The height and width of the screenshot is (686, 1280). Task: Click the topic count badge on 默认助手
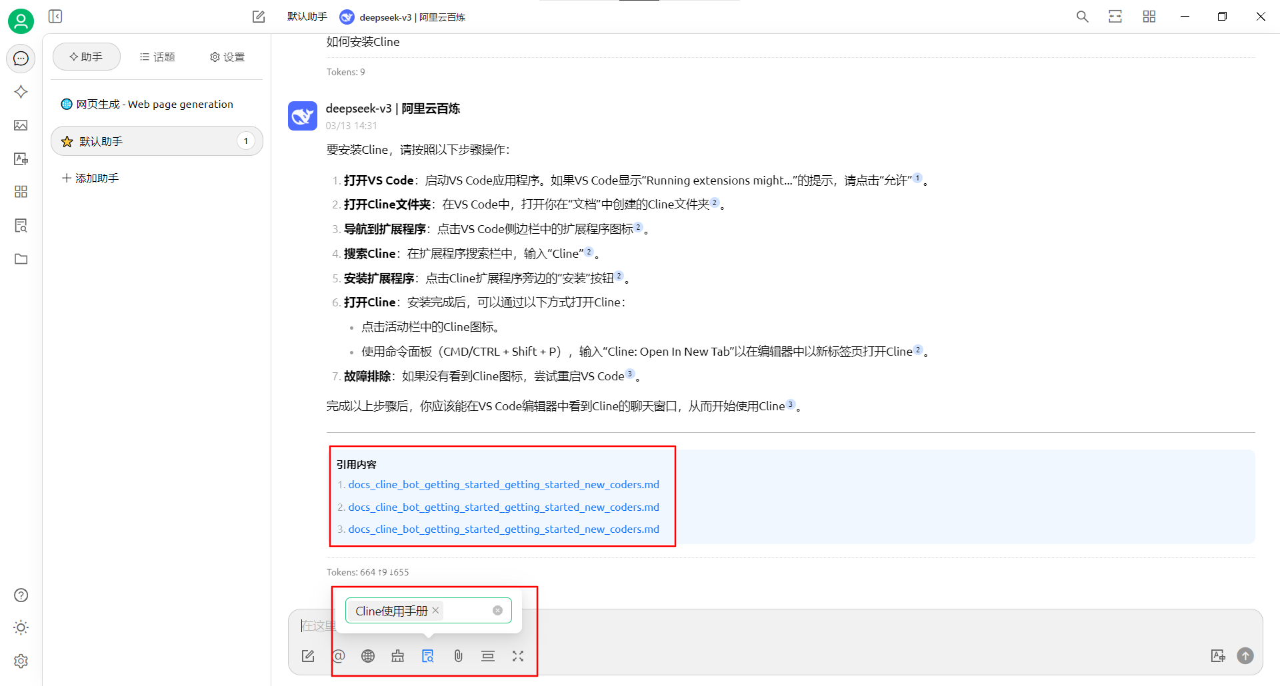click(246, 141)
